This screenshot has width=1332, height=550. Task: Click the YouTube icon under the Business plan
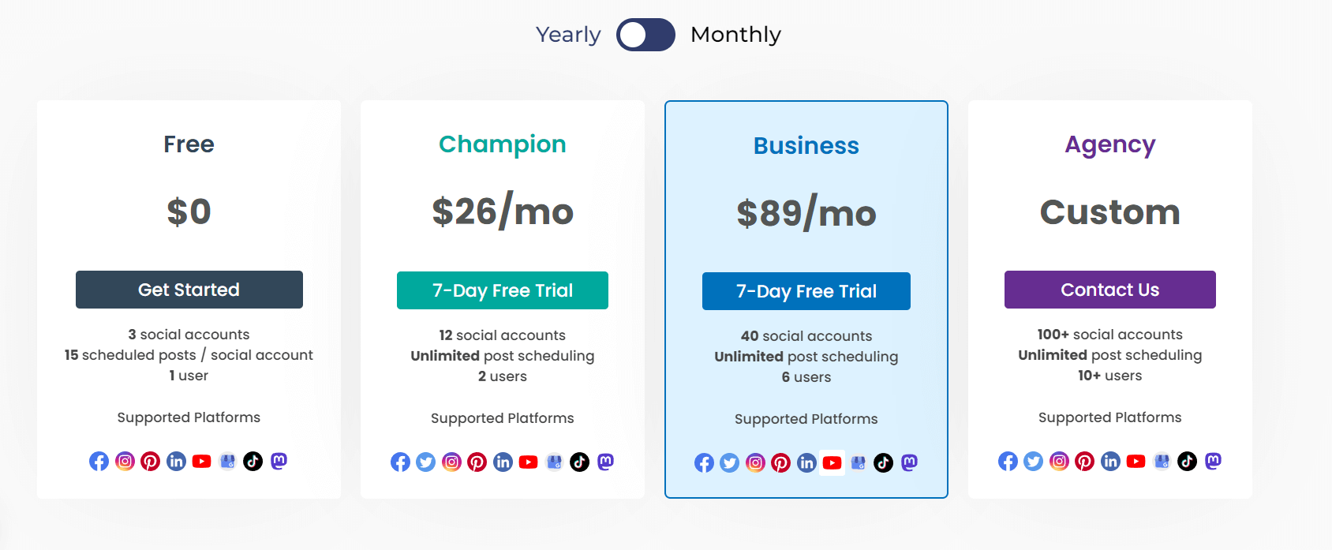(832, 463)
